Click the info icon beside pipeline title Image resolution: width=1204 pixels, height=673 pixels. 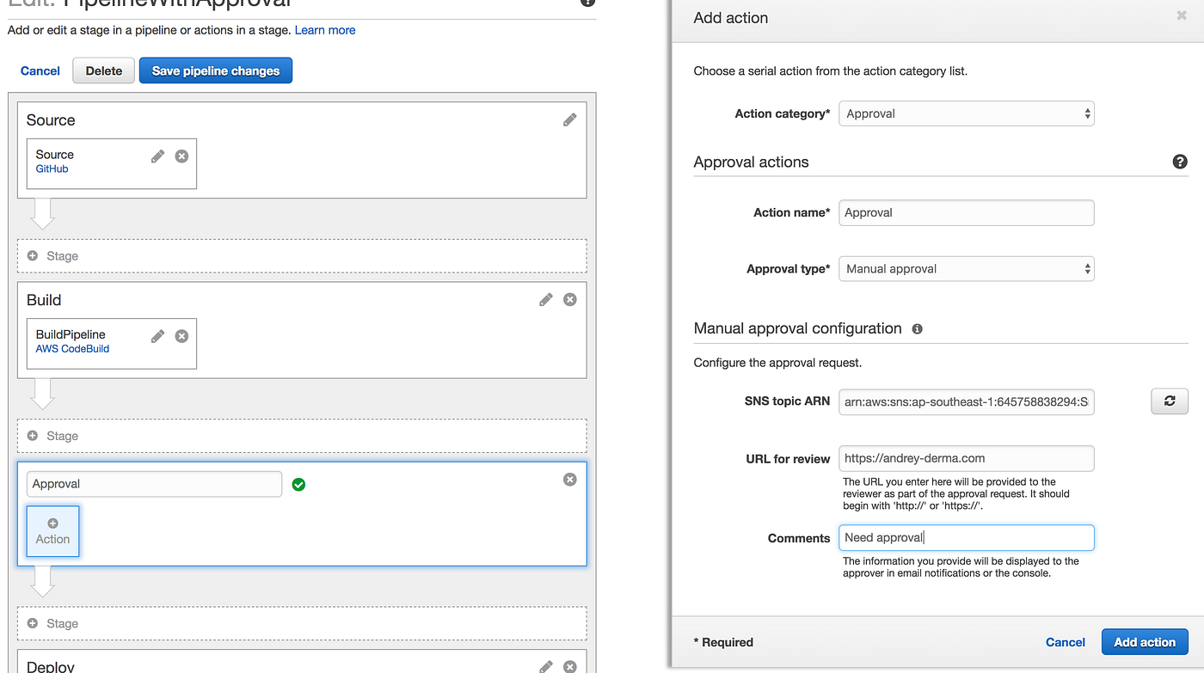[x=587, y=3]
